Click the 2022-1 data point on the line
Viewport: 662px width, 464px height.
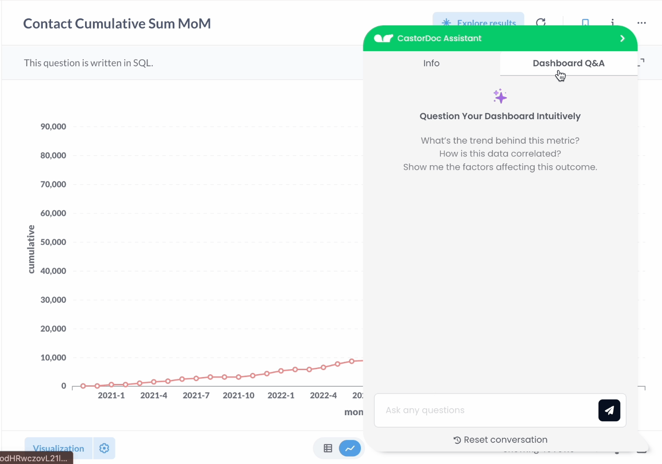281,371
